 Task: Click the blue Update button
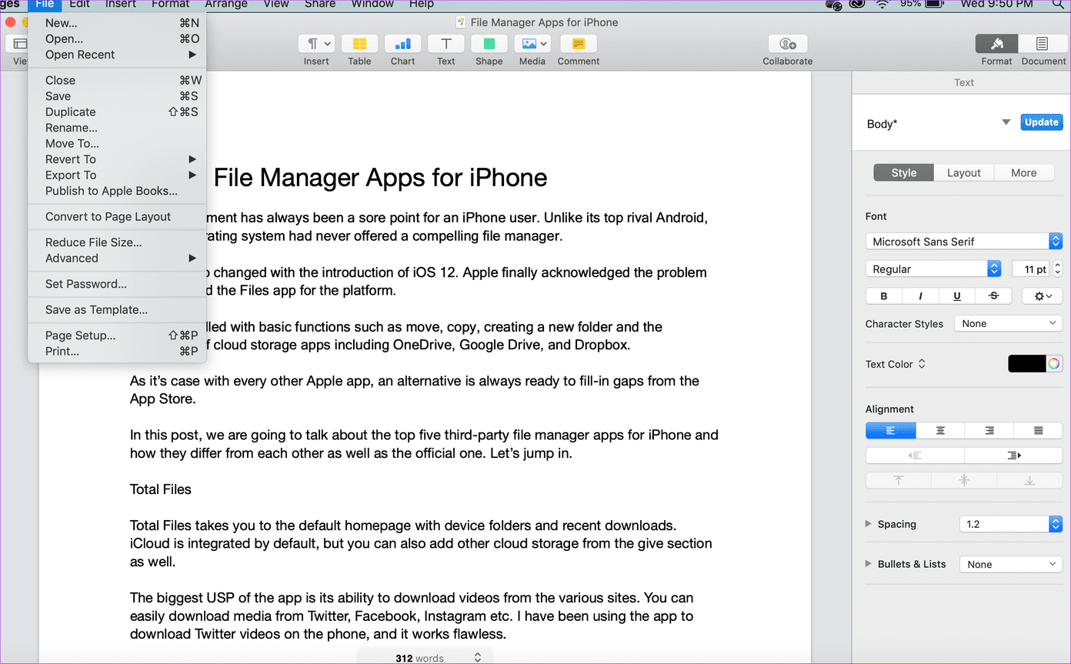click(x=1042, y=122)
